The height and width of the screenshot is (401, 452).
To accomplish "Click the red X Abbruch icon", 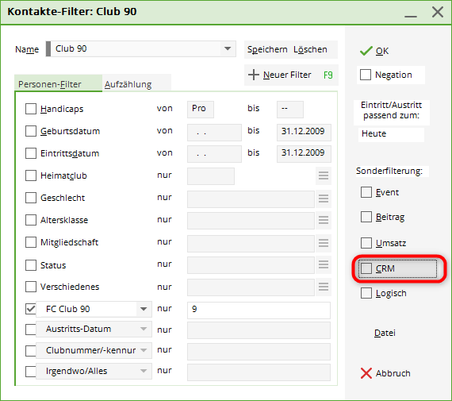I will tap(366, 373).
